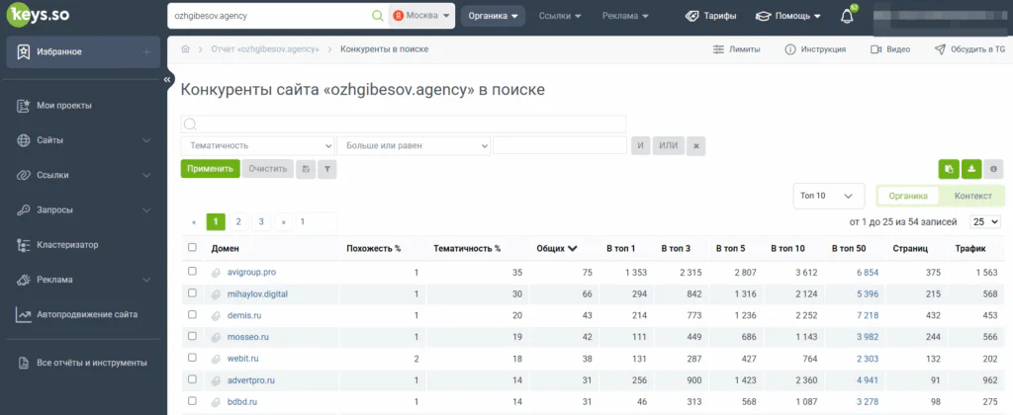Click the Автопродвижение сайта chart icon
1013x415 pixels.
pyautogui.click(x=24, y=315)
